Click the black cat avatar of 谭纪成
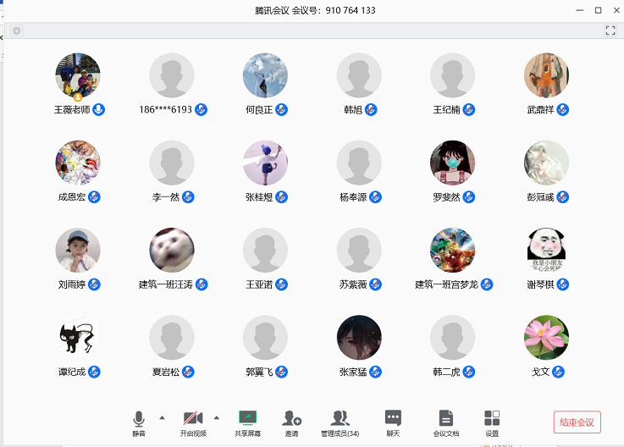Screen dimensions: 624x447 point(78,338)
